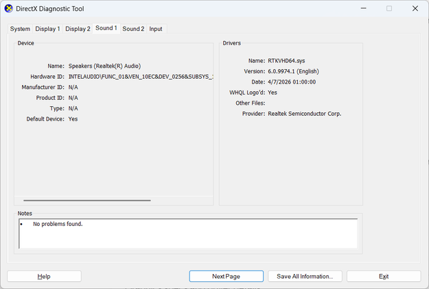Click the 'Hardware ID:' label
The width and height of the screenshot is (429, 289).
(47, 77)
